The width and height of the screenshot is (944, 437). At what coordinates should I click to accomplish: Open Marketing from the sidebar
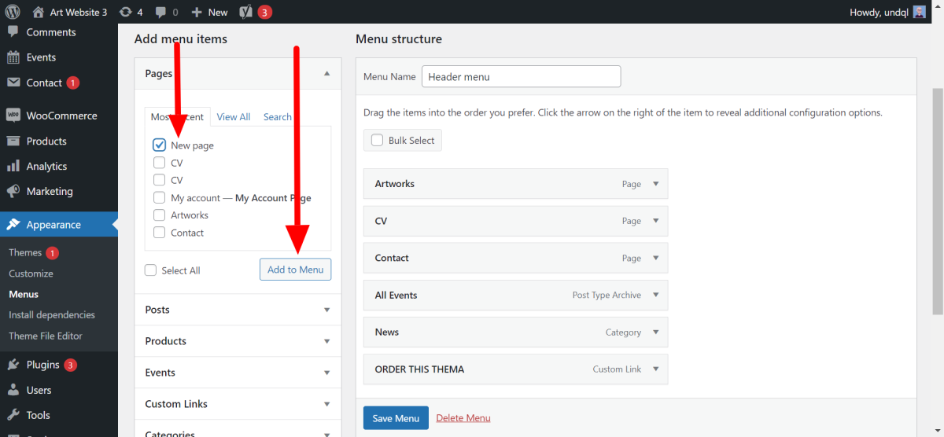[49, 191]
